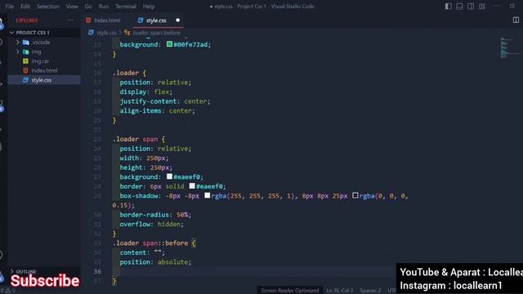
Task: Open the Terminal menu
Action: 125,7
